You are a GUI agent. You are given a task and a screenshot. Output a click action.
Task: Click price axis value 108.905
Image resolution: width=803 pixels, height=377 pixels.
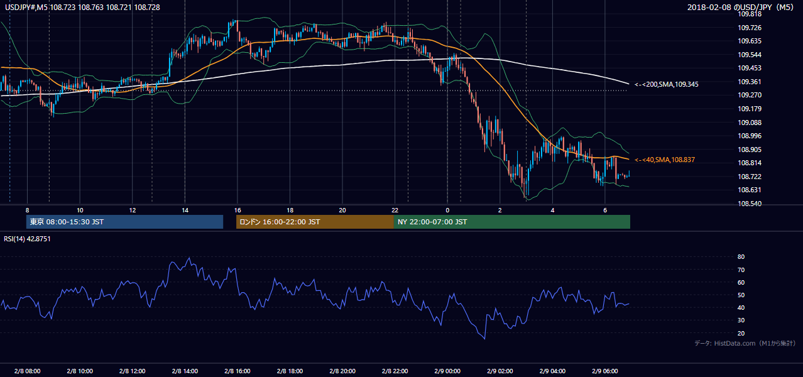[x=750, y=150]
